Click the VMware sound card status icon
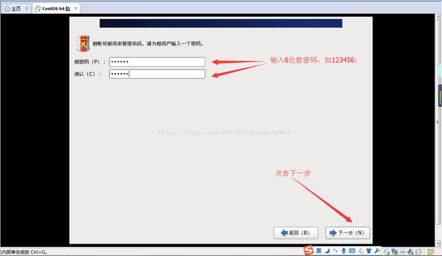 [411, 251]
